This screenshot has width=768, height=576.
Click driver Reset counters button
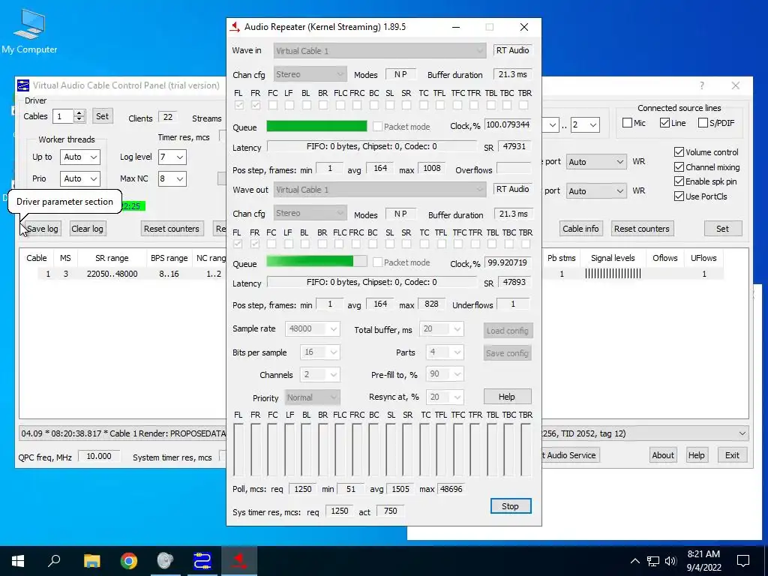[x=172, y=229]
